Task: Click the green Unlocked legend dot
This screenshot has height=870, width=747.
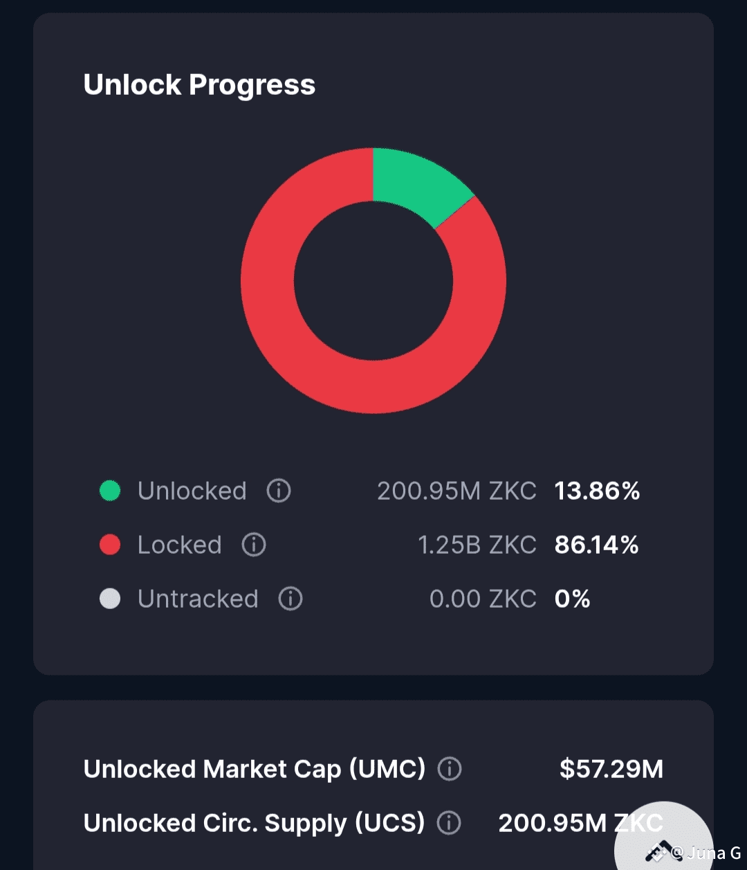Action: (110, 491)
